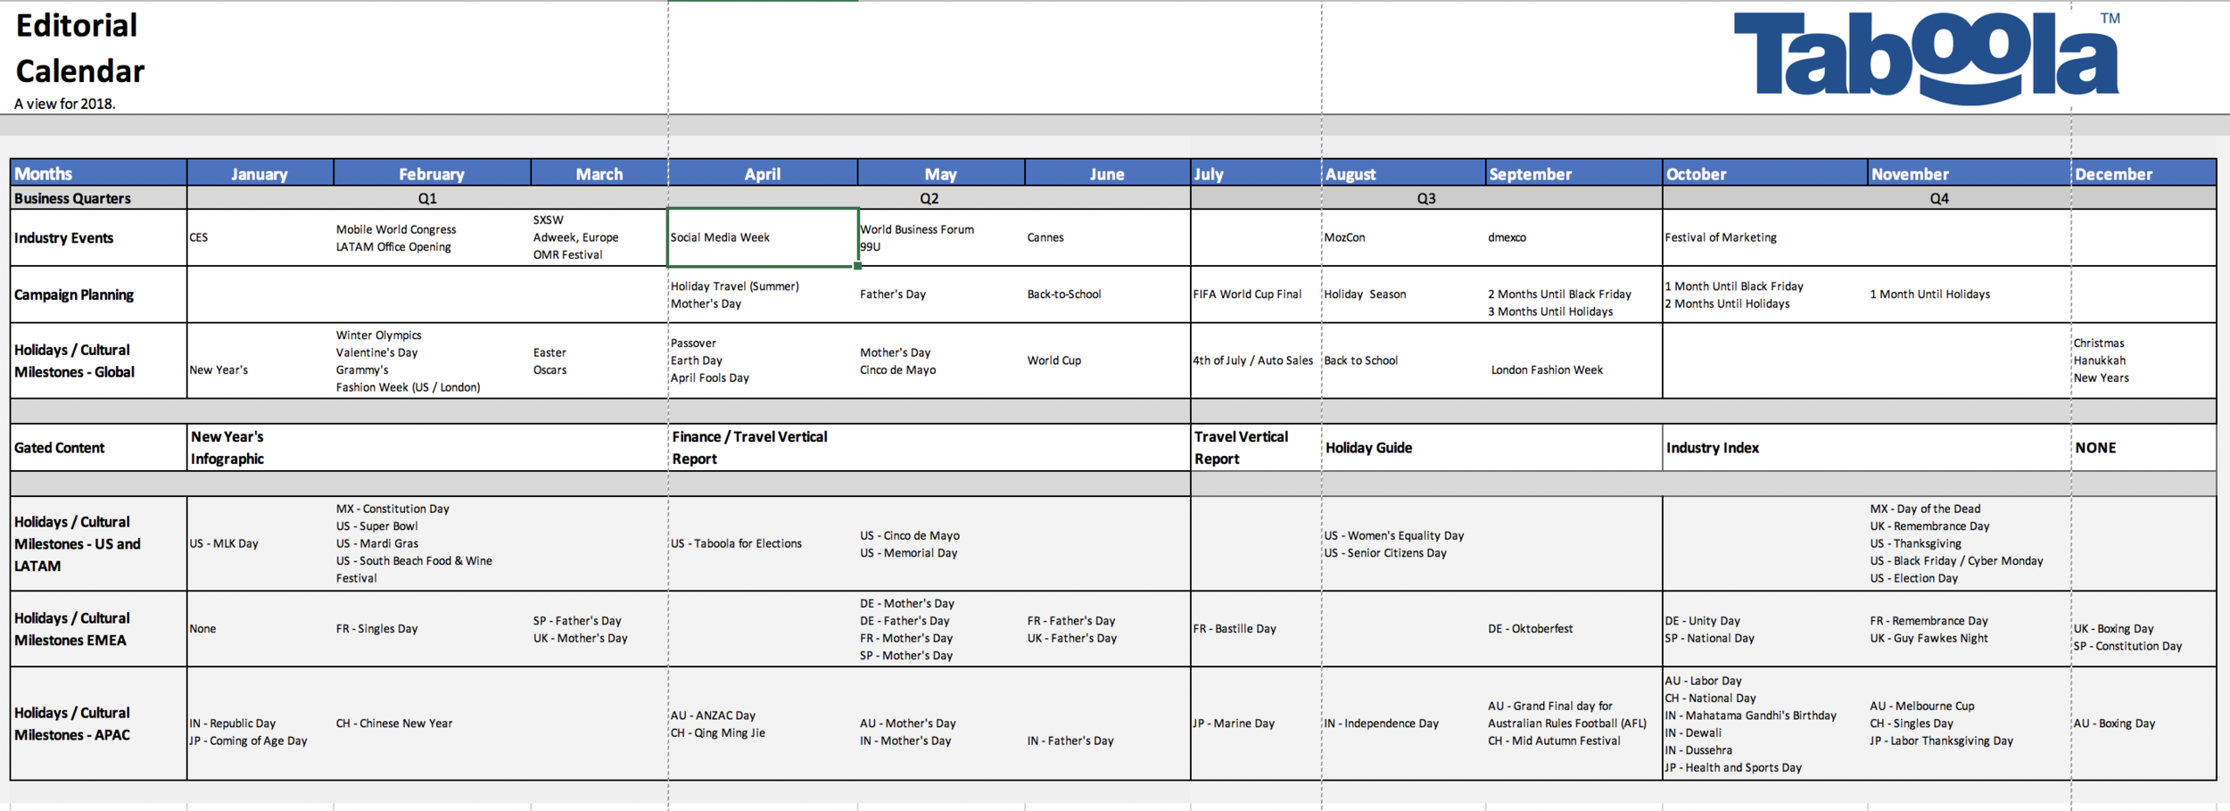Select the 'DE - Oktoberfest' cell
2230x811 pixels.
[x=1573, y=629]
